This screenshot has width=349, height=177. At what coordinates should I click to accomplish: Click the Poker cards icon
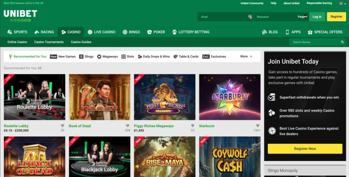click(149, 32)
